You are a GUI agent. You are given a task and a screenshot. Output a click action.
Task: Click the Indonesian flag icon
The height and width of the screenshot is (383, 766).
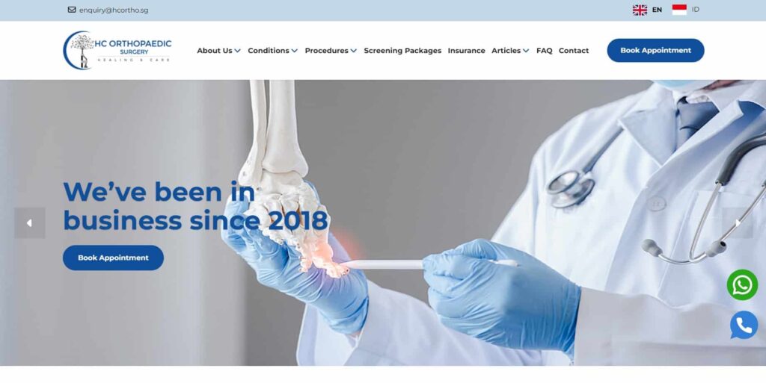[679, 10]
